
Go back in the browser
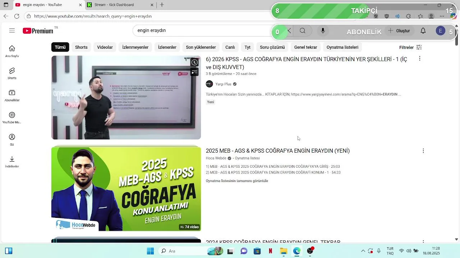tap(6, 16)
